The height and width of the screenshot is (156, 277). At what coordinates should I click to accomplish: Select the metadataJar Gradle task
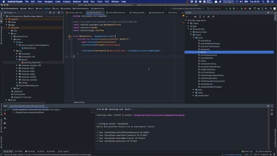point(206,84)
